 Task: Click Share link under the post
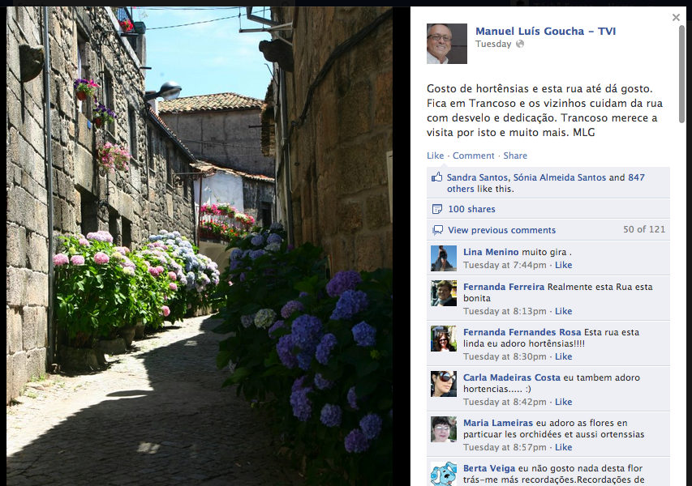click(x=515, y=156)
